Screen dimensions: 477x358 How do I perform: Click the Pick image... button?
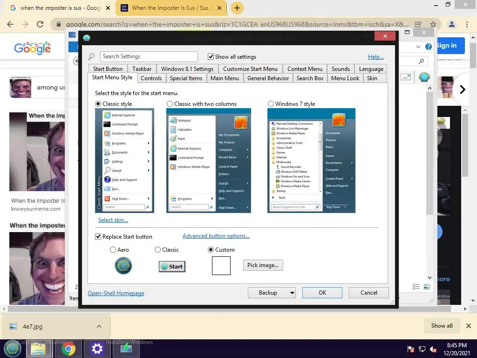click(x=263, y=265)
